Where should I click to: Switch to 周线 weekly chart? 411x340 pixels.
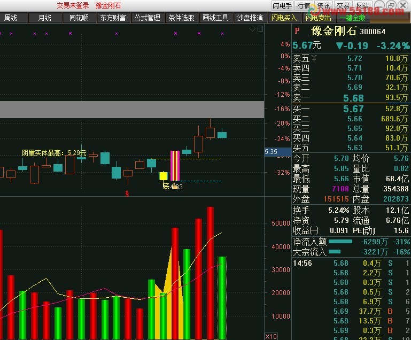[11, 18]
